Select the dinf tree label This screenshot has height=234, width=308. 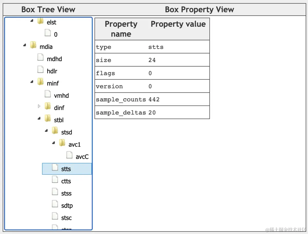[59, 108]
